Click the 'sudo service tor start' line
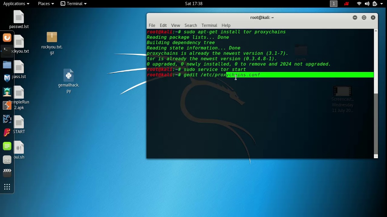387x217 pixels. pos(215,70)
